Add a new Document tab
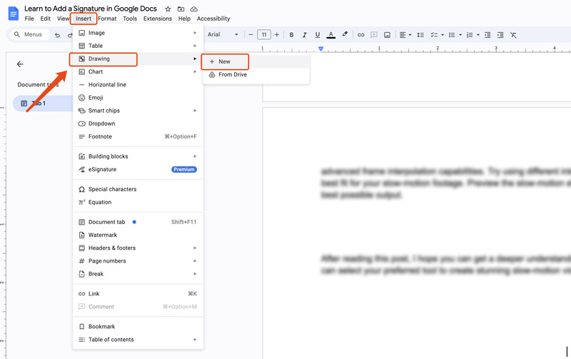This screenshot has width=571, height=359. 138,222
